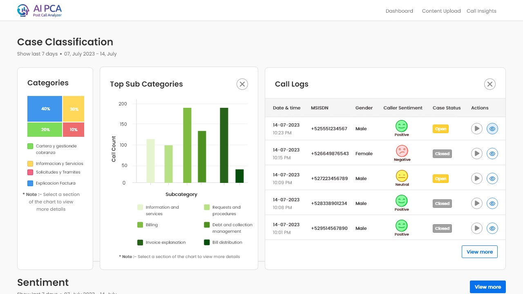View details of the 10:15 PM call

click(492, 154)
